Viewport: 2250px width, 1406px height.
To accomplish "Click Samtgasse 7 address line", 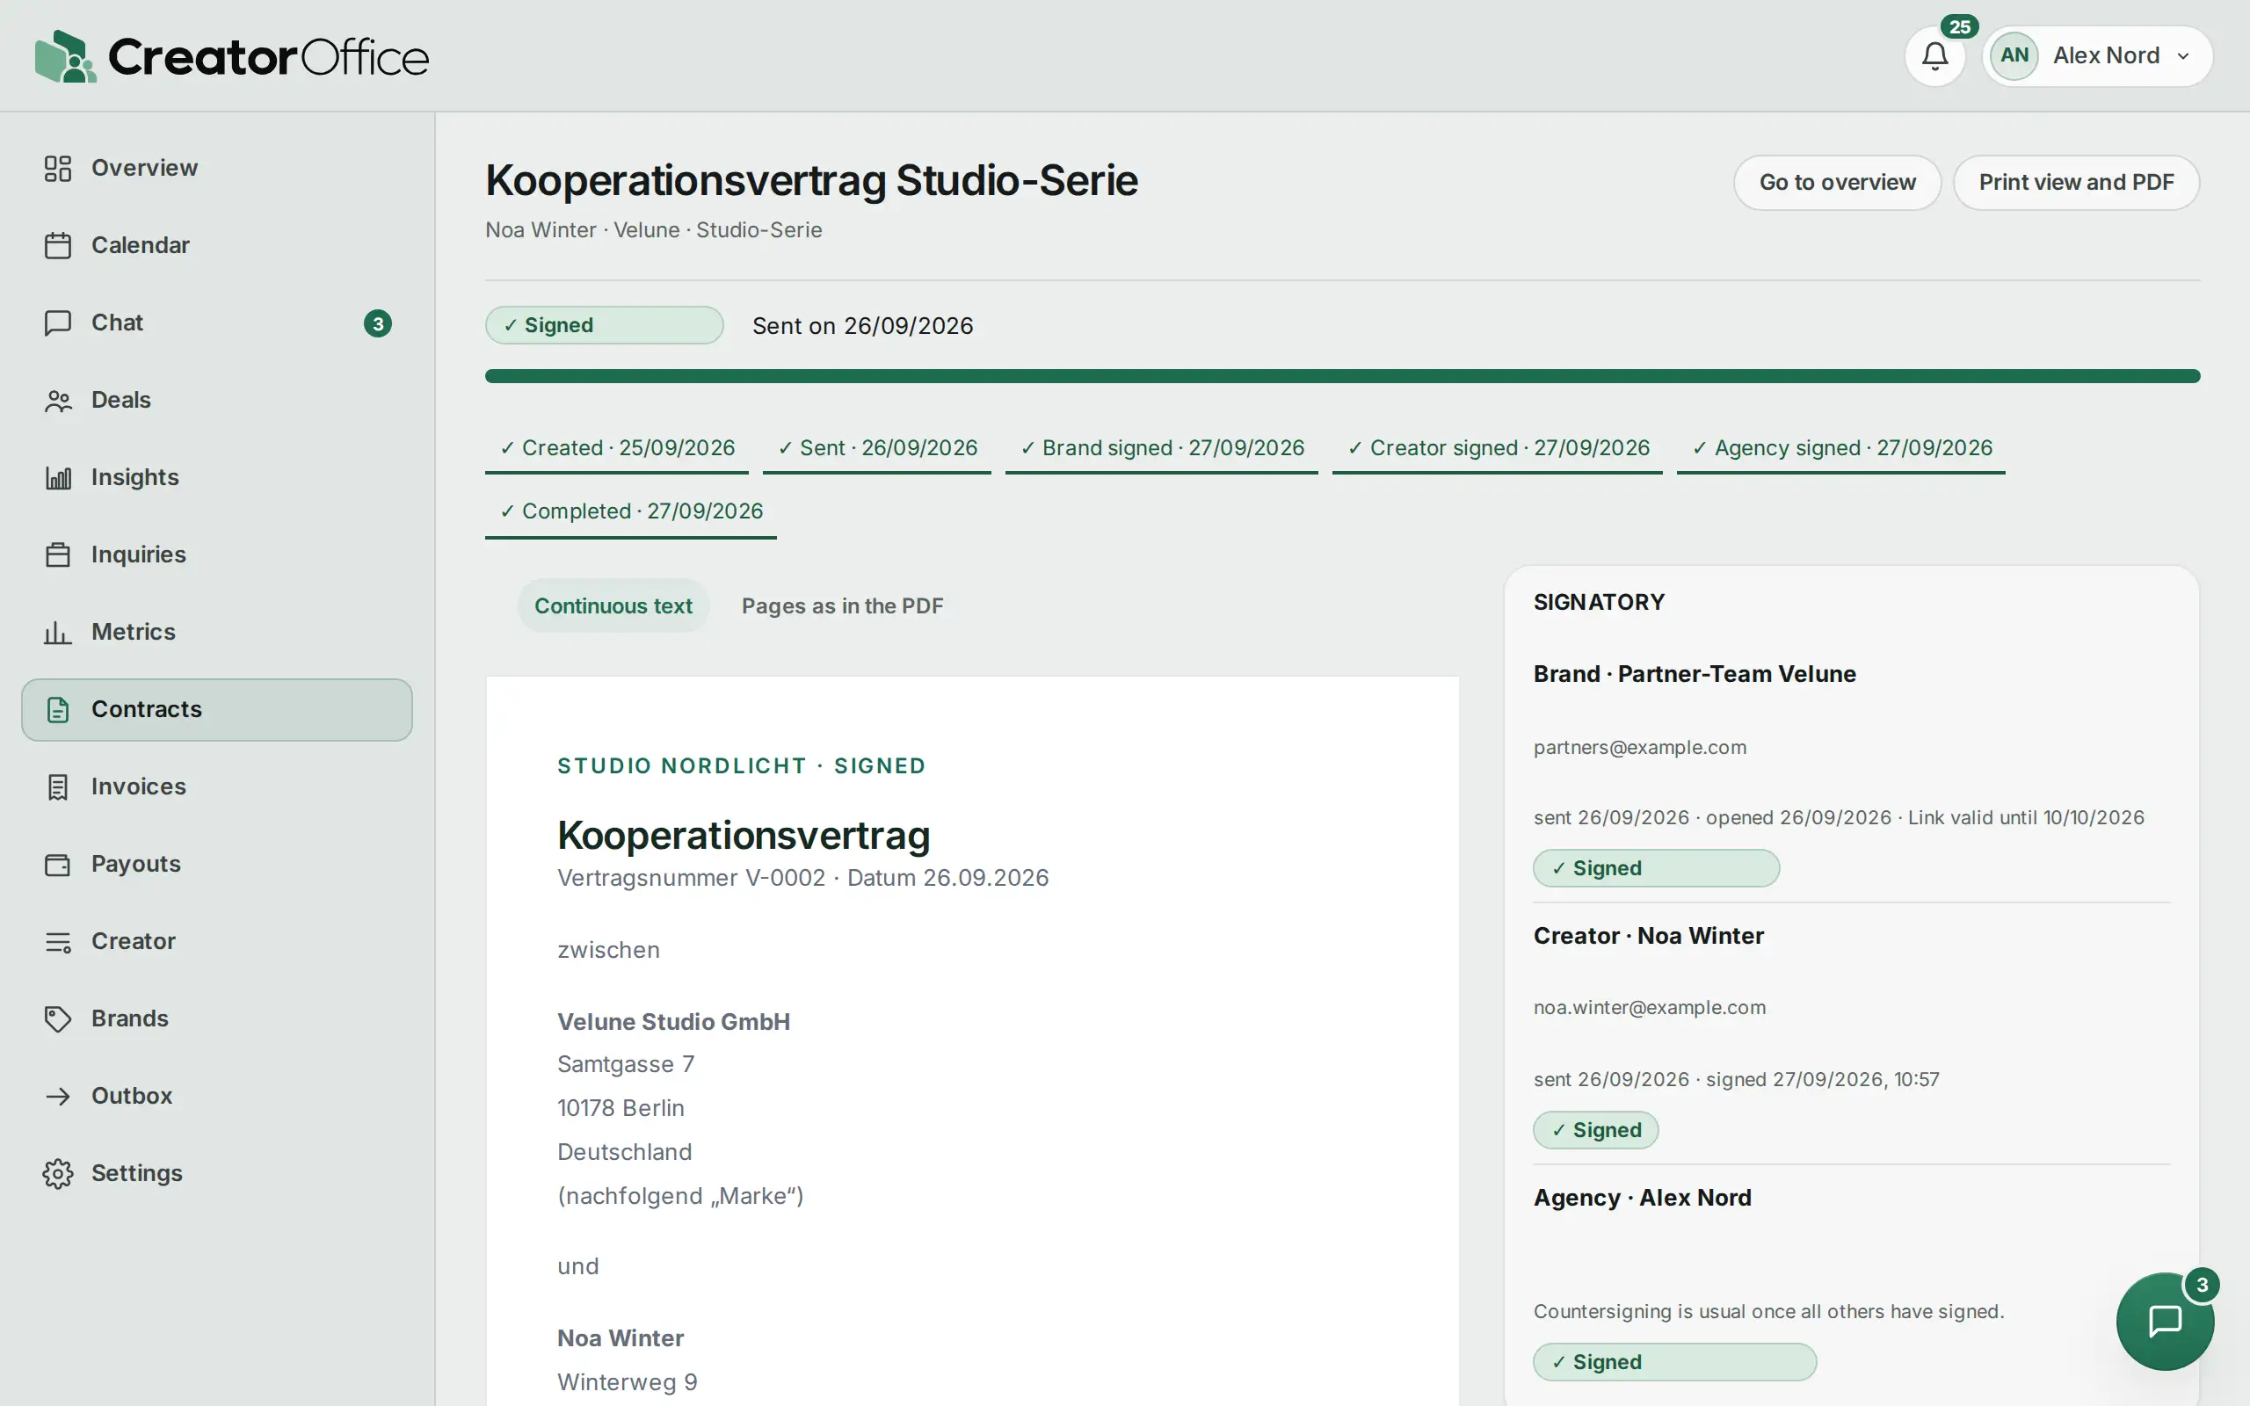I will coord(626,1065).
